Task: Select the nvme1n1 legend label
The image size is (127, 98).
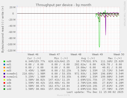Action: tap(12, 77)
